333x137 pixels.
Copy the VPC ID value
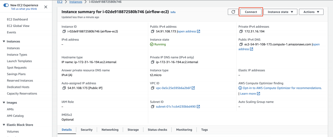[x=153, y=88]
